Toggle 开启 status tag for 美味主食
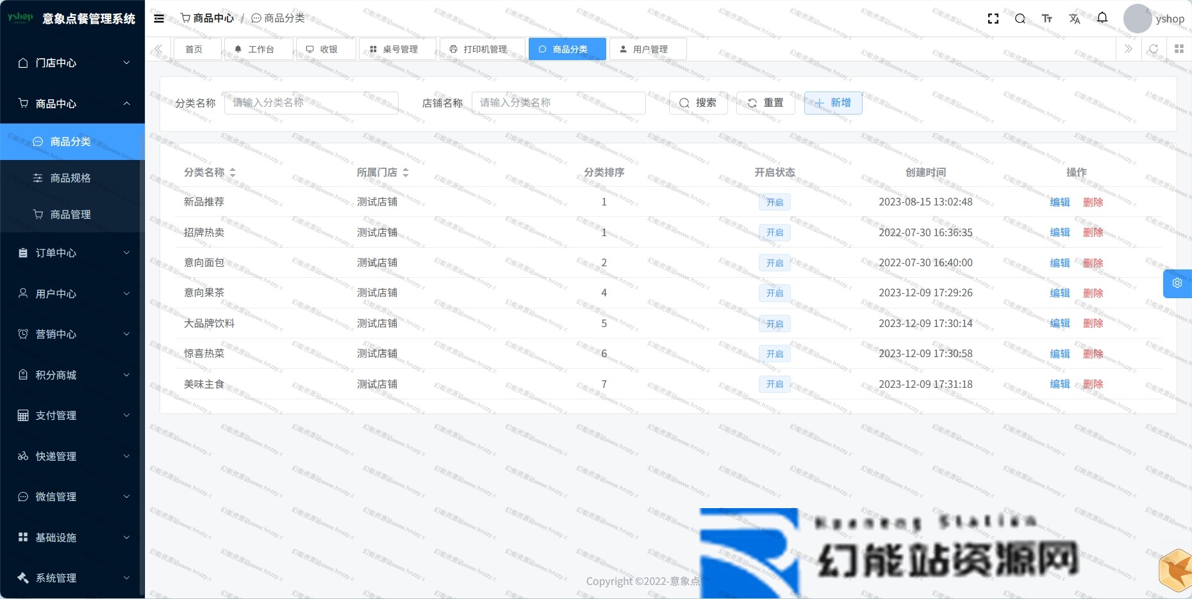Image resolution: width=1192 pixels, height=599 pixels. coord(775,384)
